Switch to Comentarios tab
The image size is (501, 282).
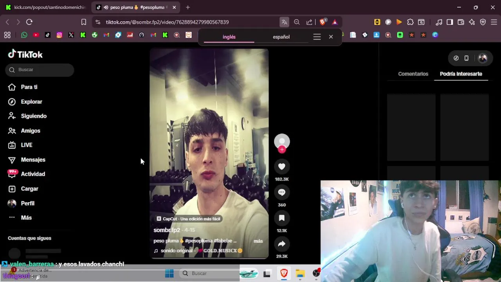[413, 74]
